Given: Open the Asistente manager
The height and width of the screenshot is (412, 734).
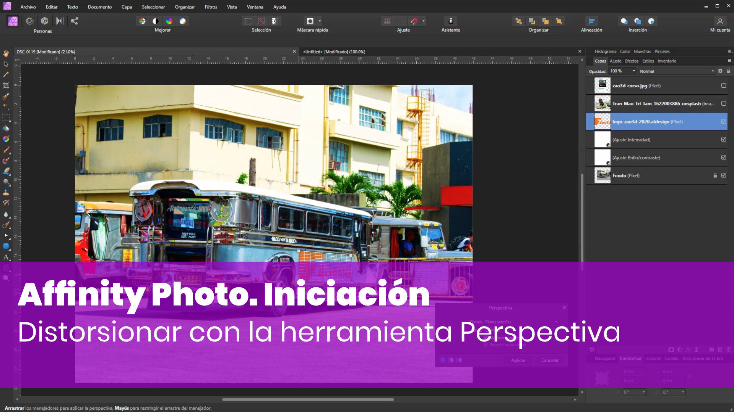Looking at the screenshot, I should (451, 21).
